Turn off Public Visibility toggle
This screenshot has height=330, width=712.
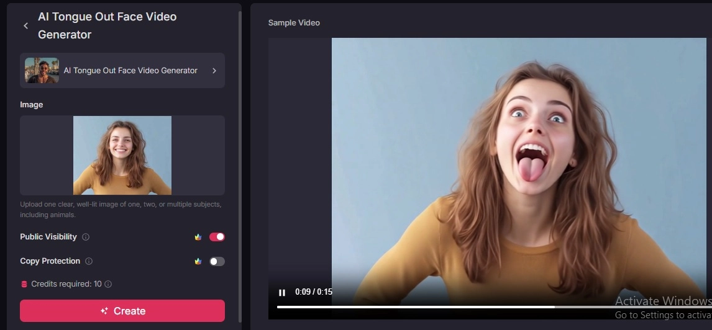click(x=217, y=237)
